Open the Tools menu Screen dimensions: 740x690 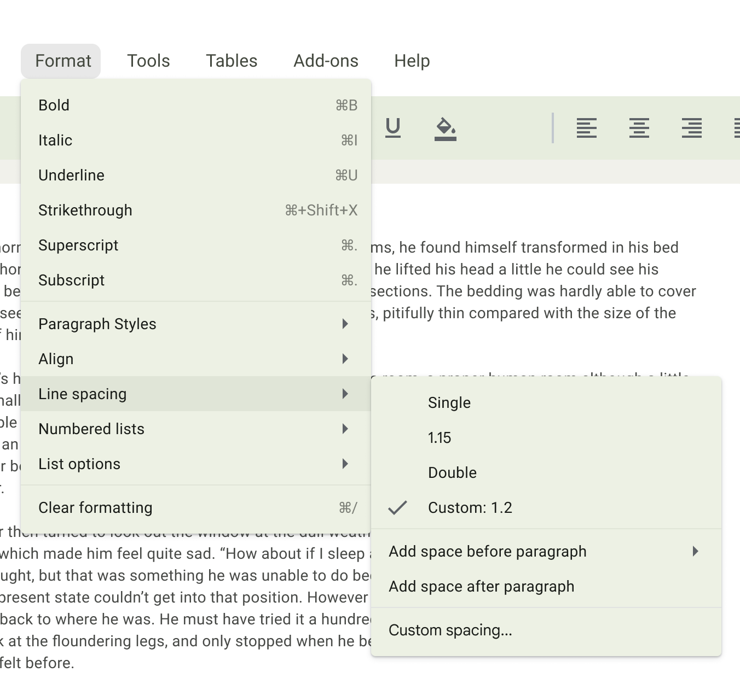point(148,61)
